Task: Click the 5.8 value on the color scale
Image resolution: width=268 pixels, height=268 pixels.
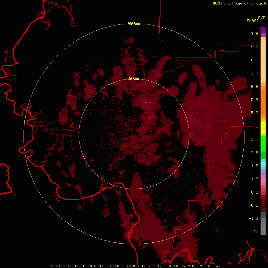Action: (255, 100)
